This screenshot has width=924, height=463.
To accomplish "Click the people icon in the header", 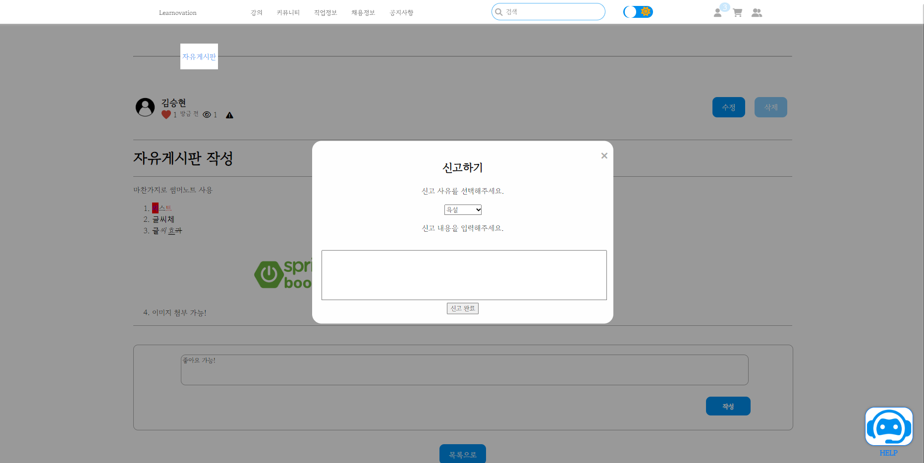I will pyautogui.click(x=757, y=12).
